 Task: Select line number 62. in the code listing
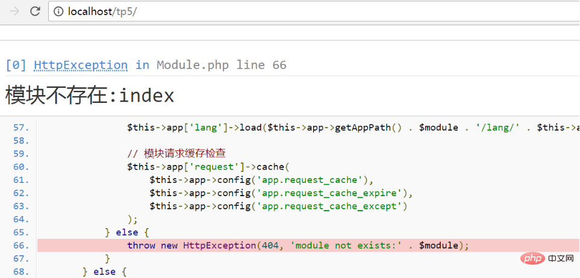click(x=21, y=193)
